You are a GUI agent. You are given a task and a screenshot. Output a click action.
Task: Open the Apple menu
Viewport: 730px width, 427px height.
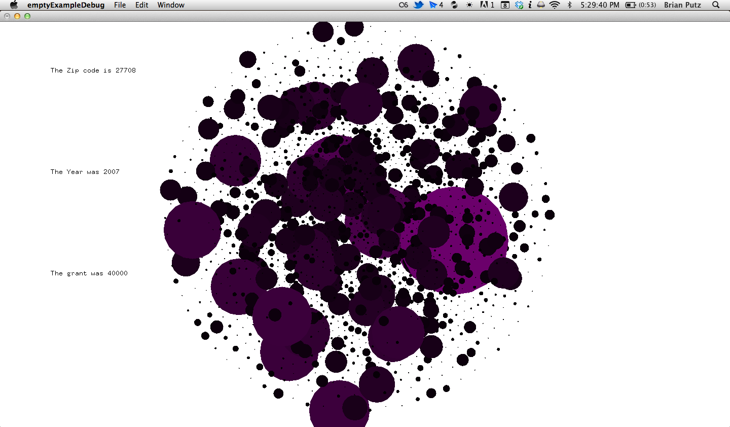coord(14,5)
